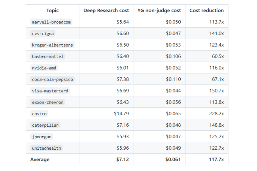Click the $6.43 Deep Research cost

(123, 102)
